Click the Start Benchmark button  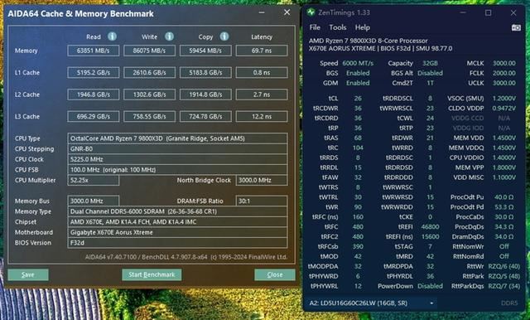152,274
